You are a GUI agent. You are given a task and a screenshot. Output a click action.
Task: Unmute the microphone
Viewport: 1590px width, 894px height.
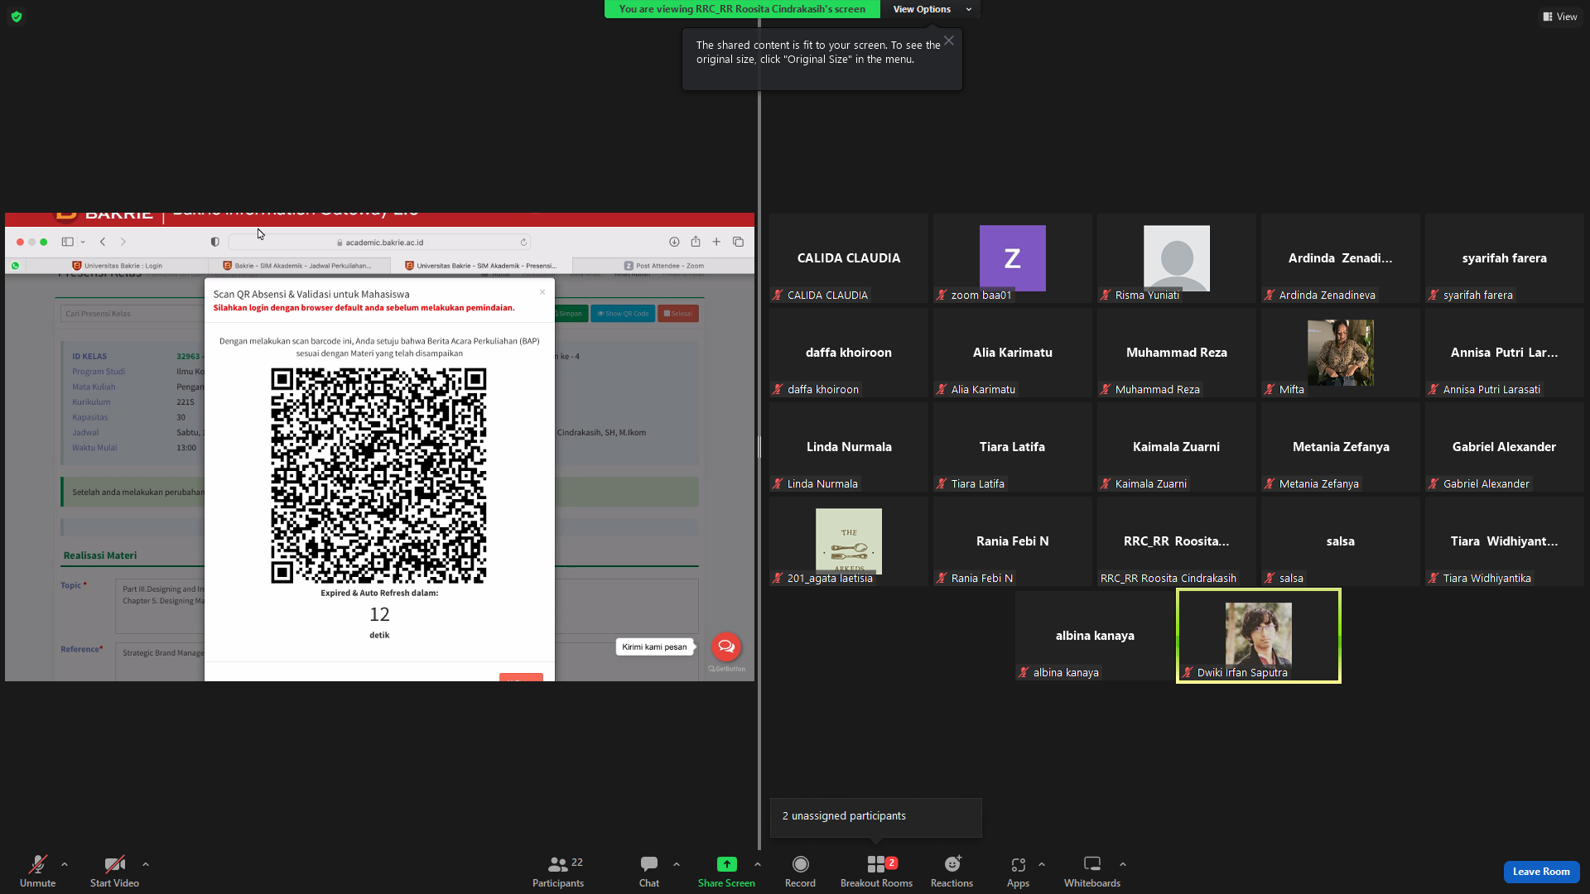[37, 871]
